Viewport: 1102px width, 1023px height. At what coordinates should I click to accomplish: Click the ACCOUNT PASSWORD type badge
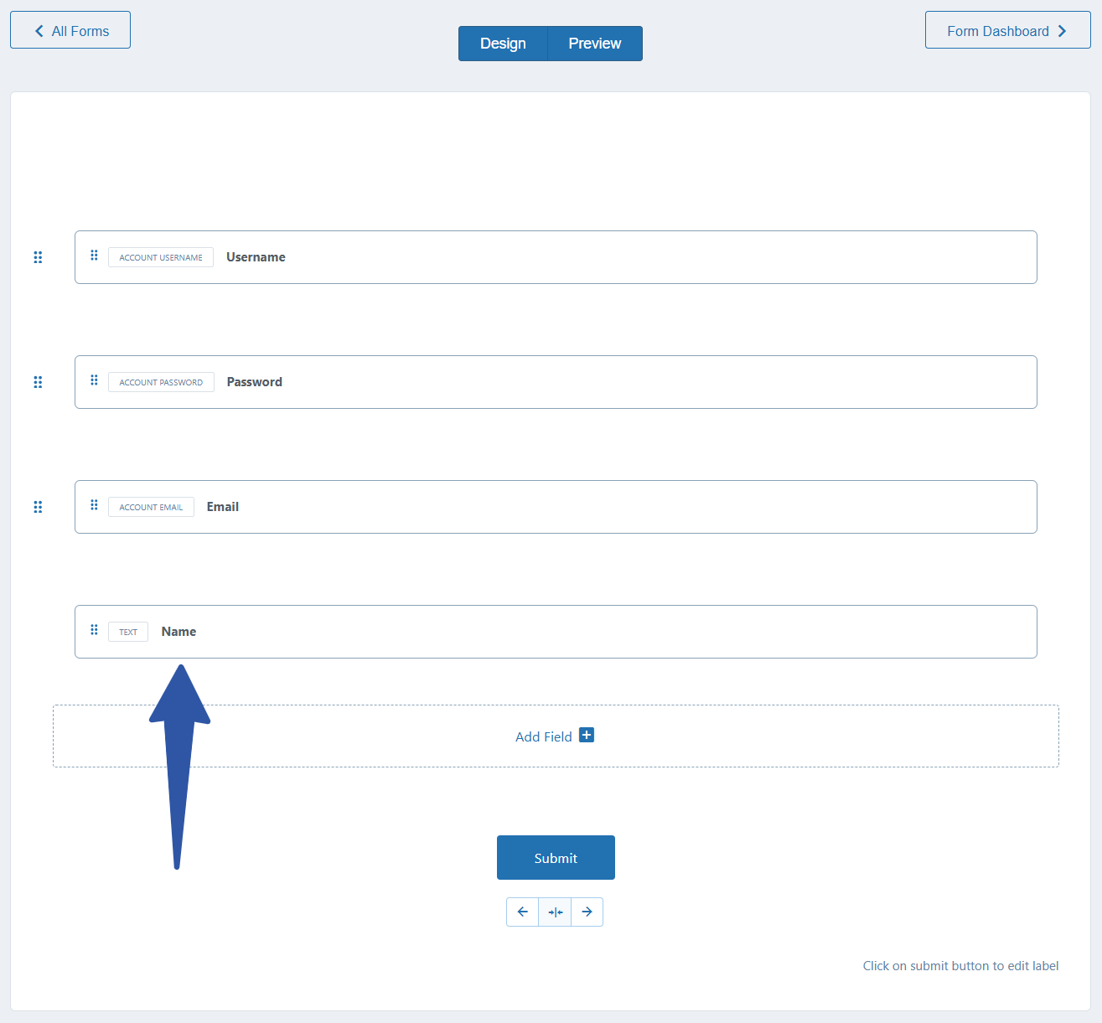(x=161, y=382)
